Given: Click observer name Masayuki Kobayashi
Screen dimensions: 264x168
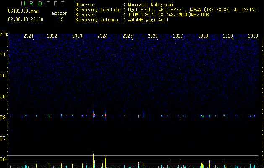Looking at the screenshot, I should 151,5.
